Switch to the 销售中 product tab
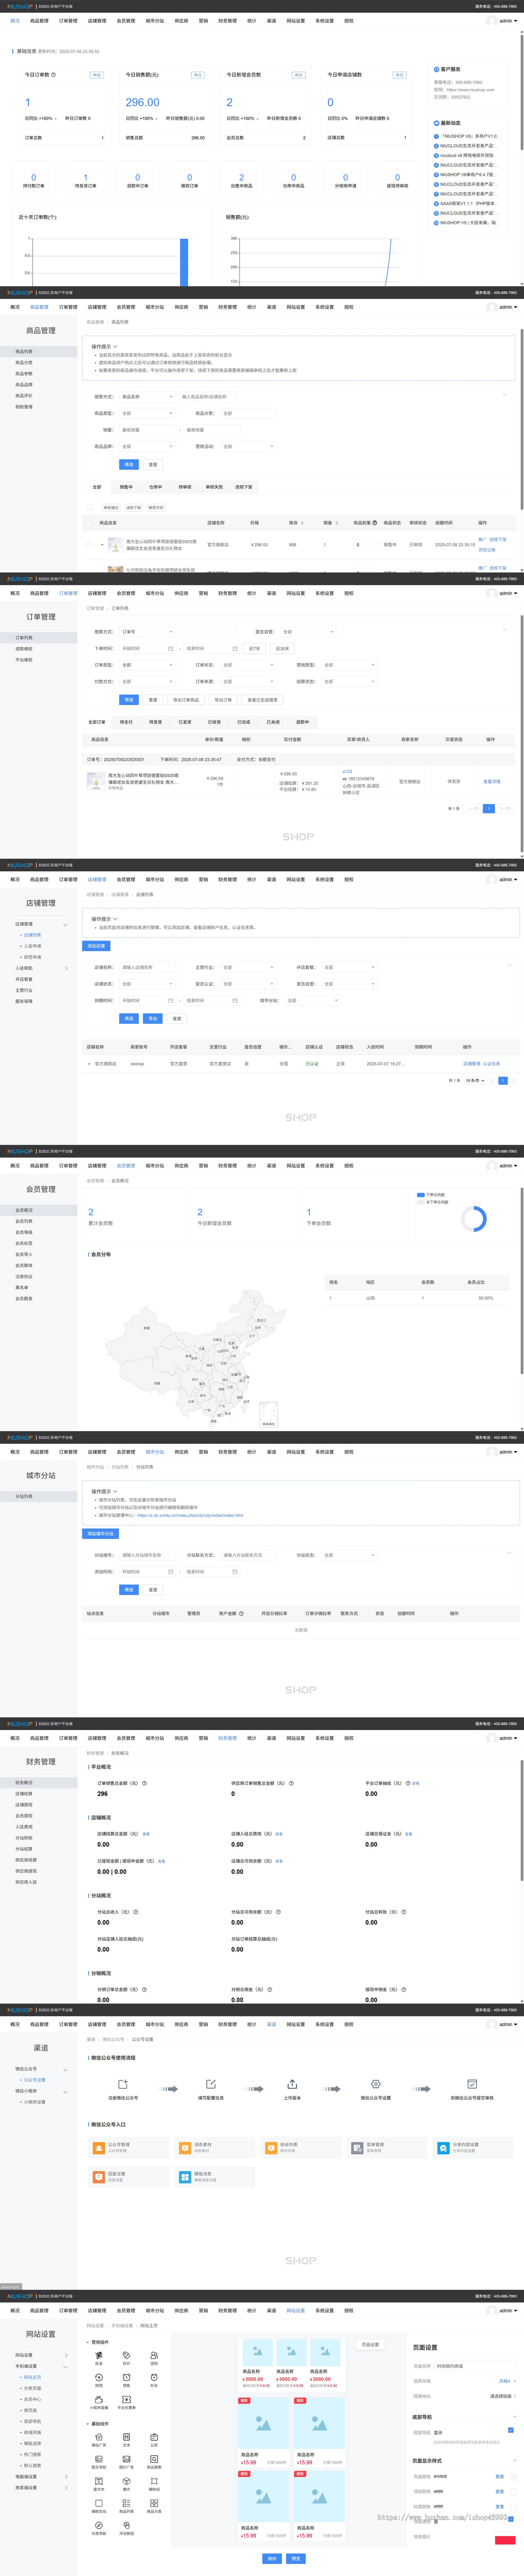Viewport: 524px width, 2576px height. [x=126, y=487]
